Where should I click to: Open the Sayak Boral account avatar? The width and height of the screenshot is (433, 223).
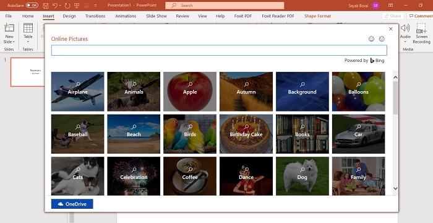[375, 6]
